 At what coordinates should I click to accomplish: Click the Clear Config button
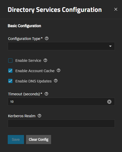38,139
